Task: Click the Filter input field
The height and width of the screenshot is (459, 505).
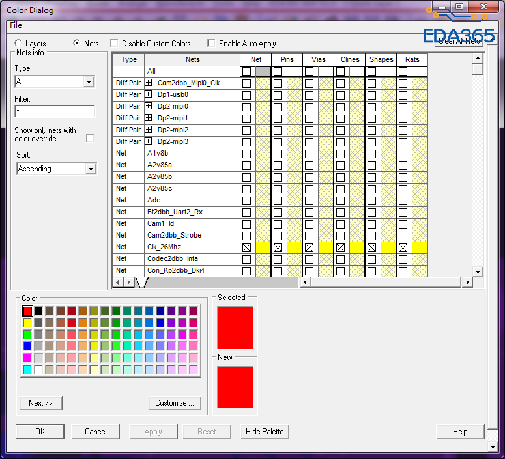Action: click(55, 111)
